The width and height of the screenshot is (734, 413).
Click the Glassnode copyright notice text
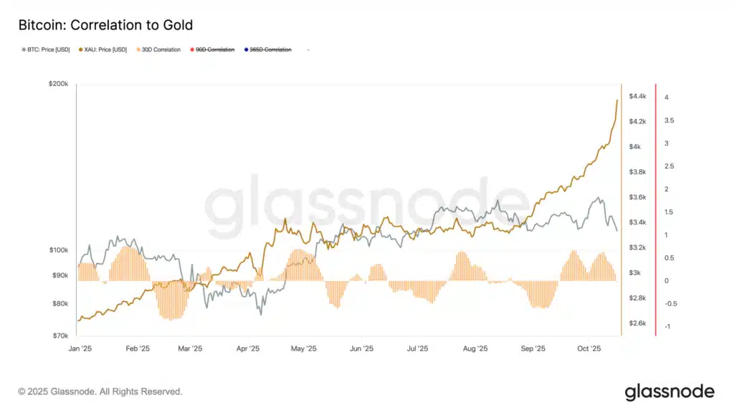click(100, 392)
